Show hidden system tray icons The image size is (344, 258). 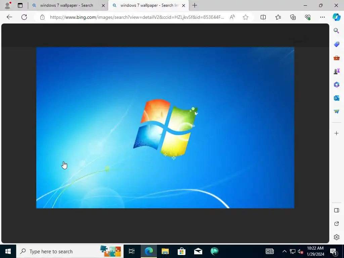284,251
